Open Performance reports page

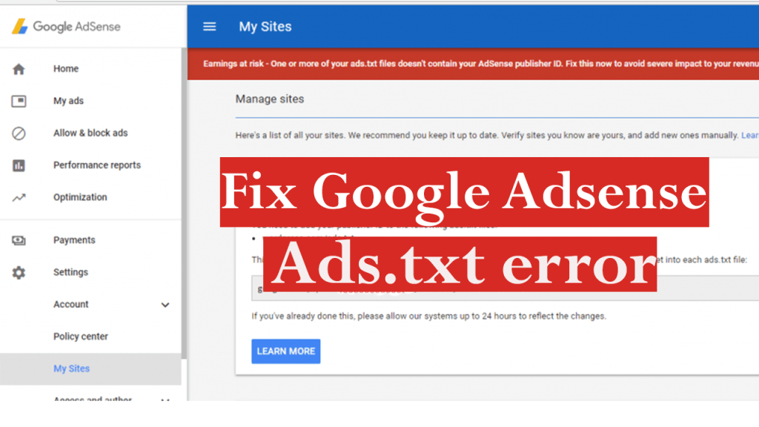tap(97, 165)
